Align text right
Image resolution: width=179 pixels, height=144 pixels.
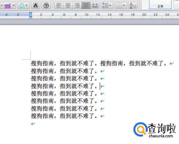pos(77,5)
